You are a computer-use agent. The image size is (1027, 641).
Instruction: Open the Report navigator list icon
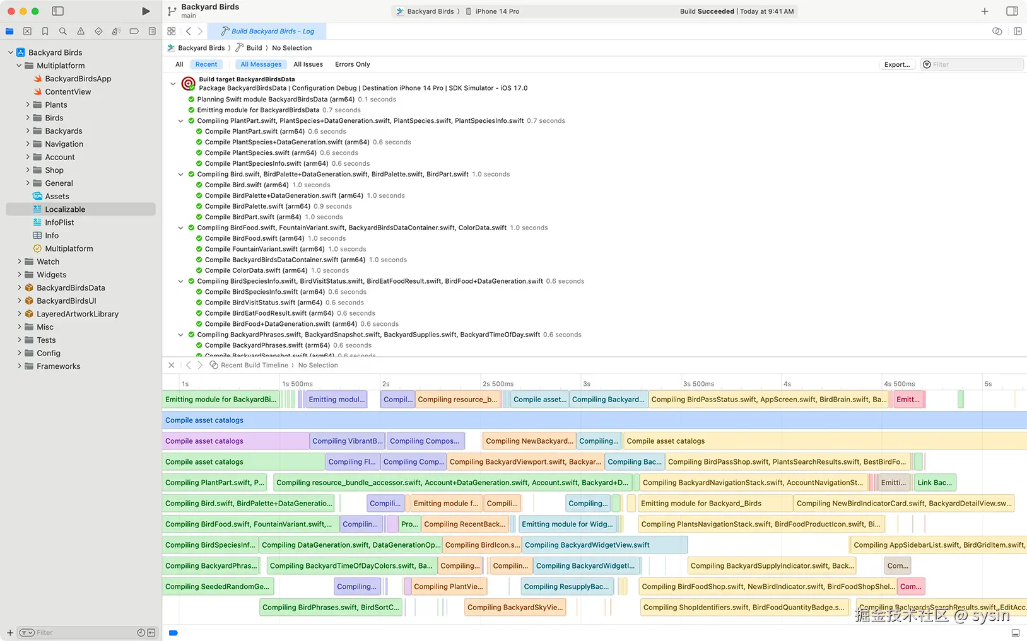[x=151, y=31]
